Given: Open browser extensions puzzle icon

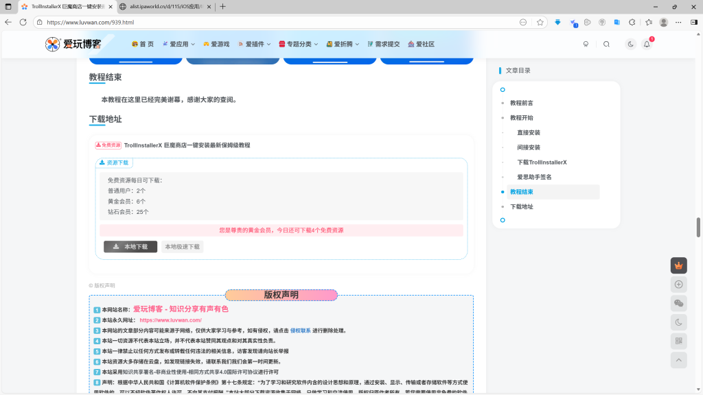Looking at the screenshot, I should (x=632, y=22).
